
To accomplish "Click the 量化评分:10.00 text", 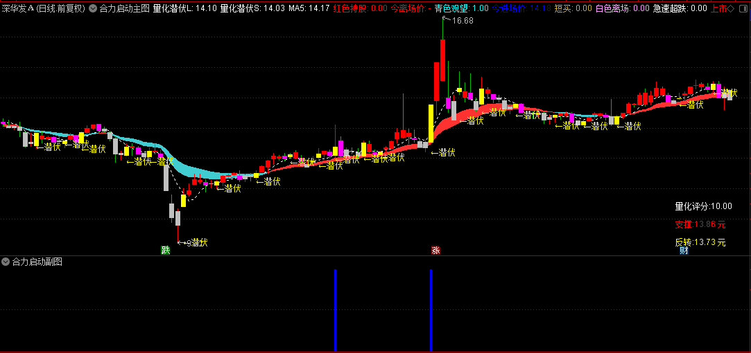I will coord(704,206).
